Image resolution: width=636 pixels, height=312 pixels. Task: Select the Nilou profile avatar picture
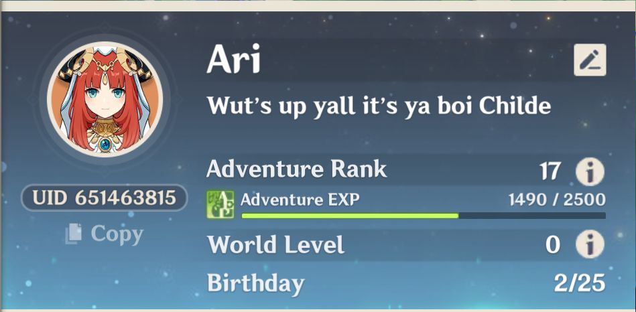point(105,100)
